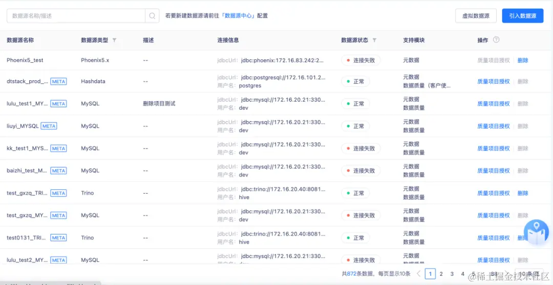Click the 引入数据源 button

(x=523, y=16)
